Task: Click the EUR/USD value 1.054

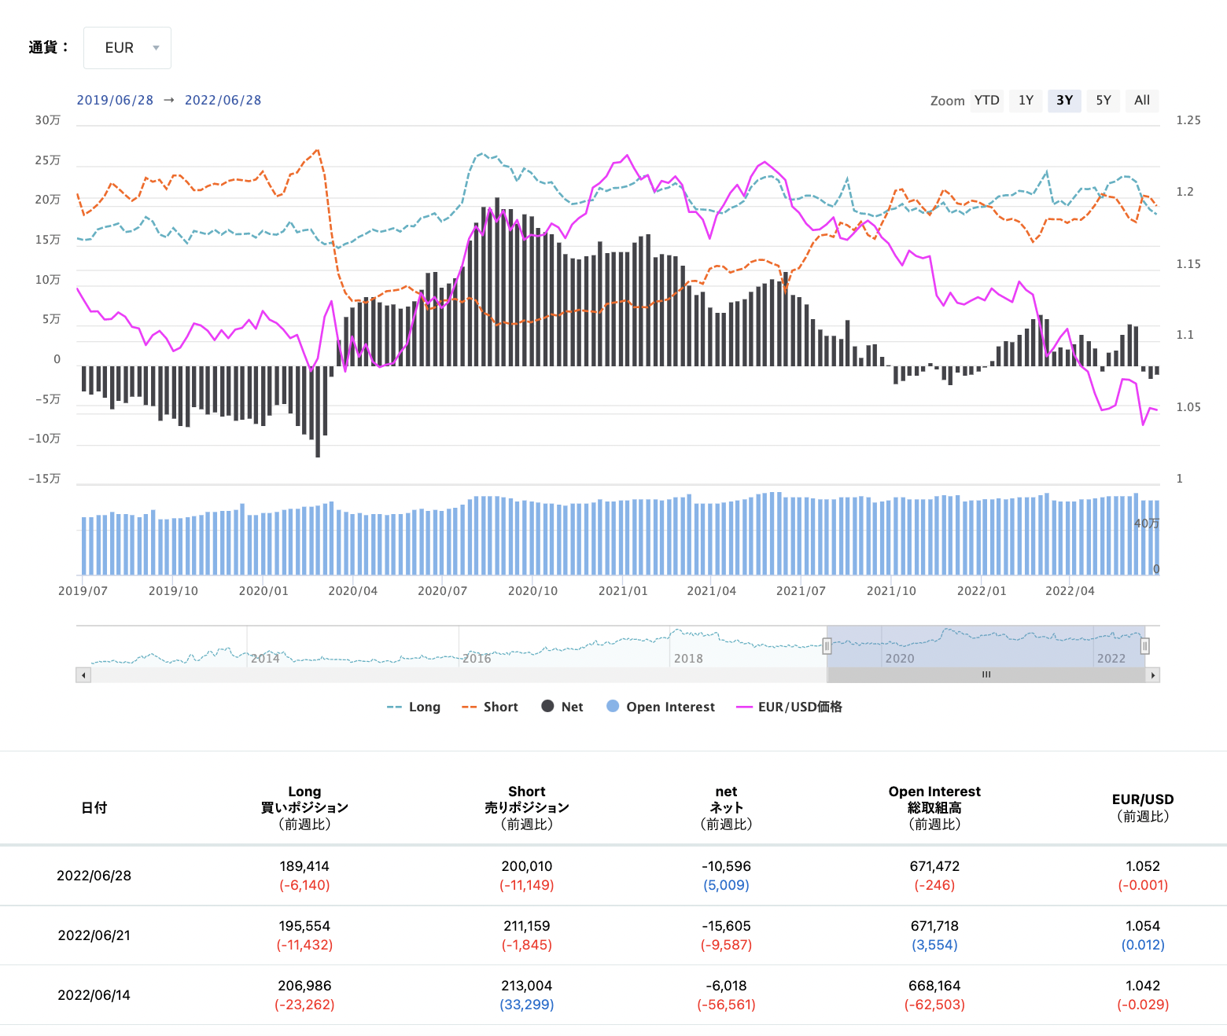Action: tap(1143, 926)
